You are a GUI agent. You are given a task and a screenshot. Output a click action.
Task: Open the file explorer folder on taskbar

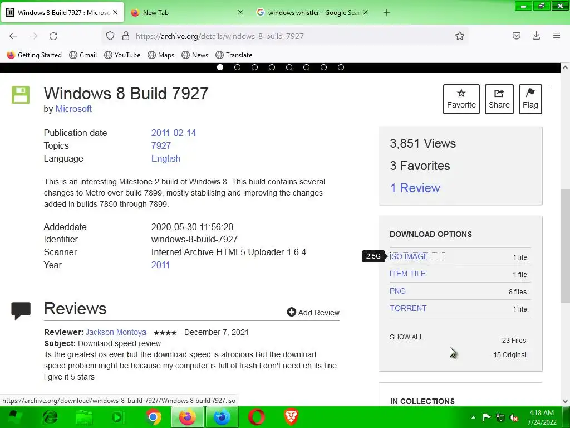click(85, 417)
